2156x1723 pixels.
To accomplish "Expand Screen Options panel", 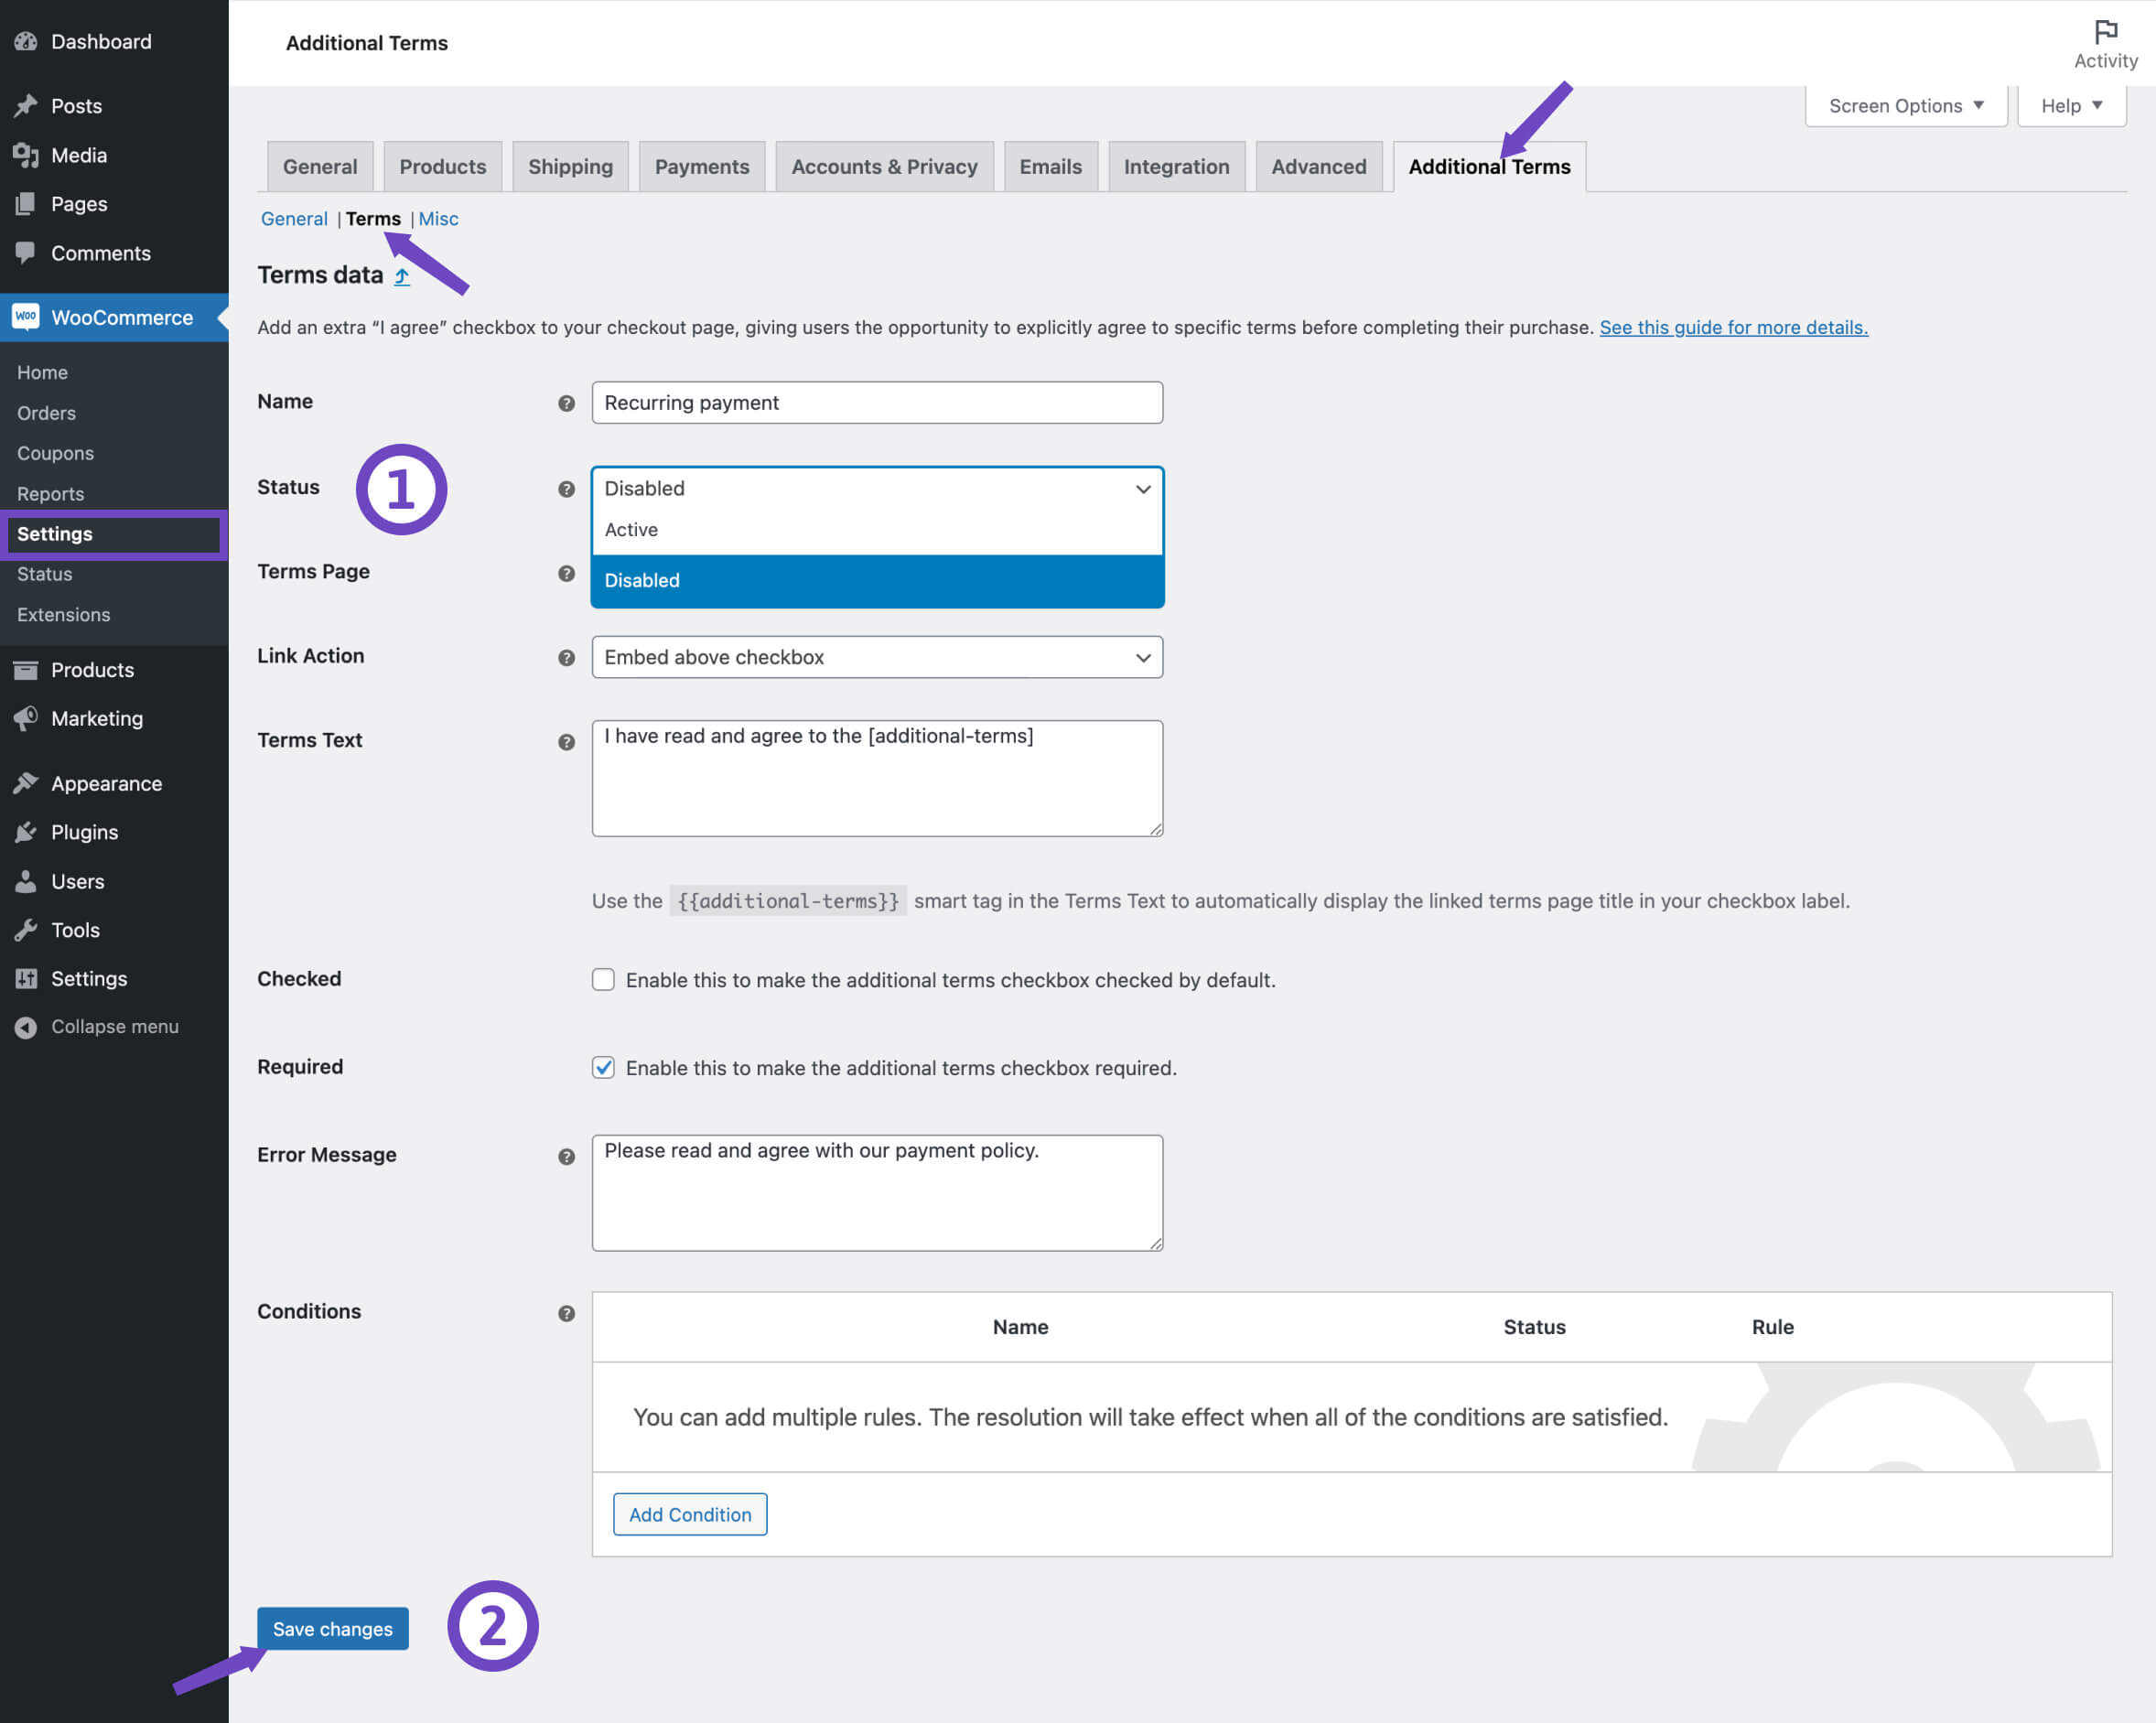I will [1905, 105].
